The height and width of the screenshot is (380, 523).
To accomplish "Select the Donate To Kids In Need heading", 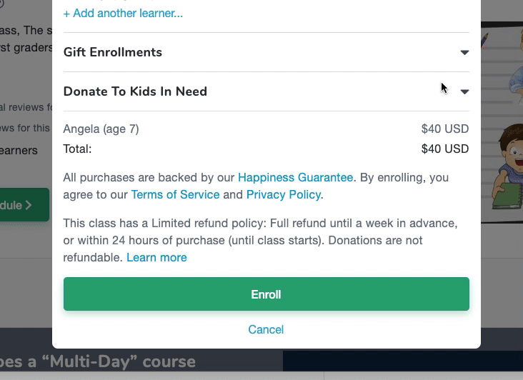I will 135,91.
